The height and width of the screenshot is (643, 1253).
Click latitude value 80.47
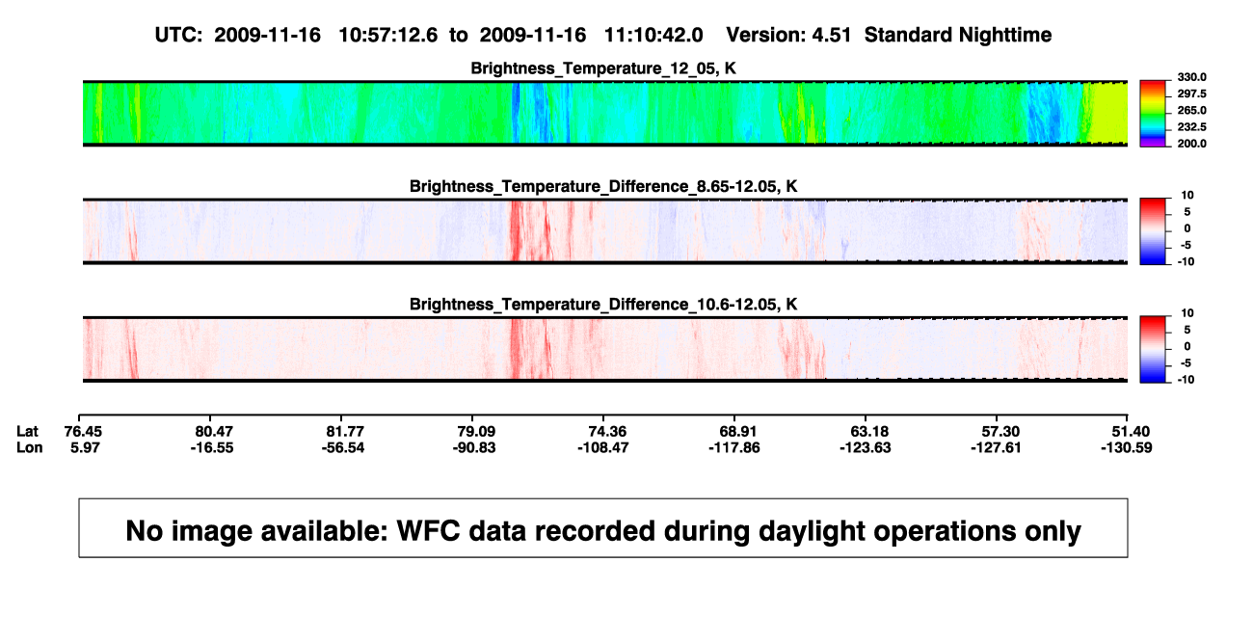click(214, 430)
